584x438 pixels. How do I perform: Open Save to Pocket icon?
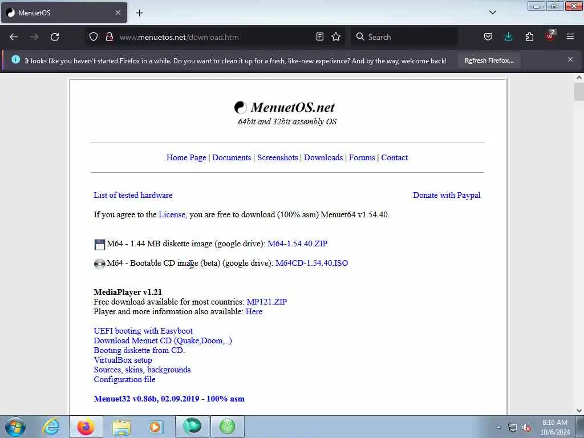(488, 37)
